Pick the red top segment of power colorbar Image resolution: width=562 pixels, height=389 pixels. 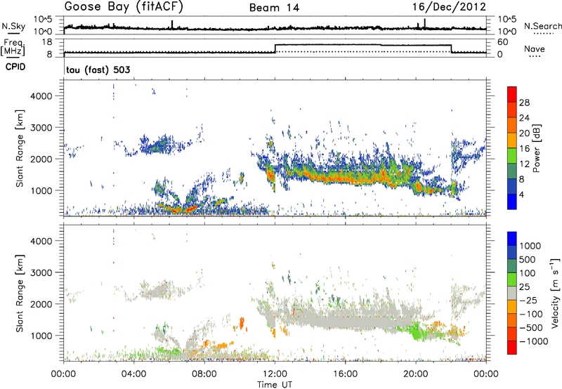pyautogui.click(x=512, y=94)
